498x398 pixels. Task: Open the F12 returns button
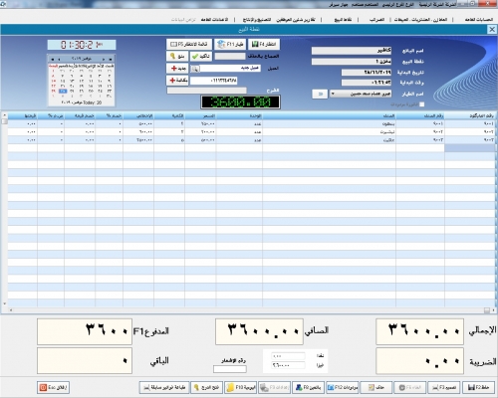point(342,387)
